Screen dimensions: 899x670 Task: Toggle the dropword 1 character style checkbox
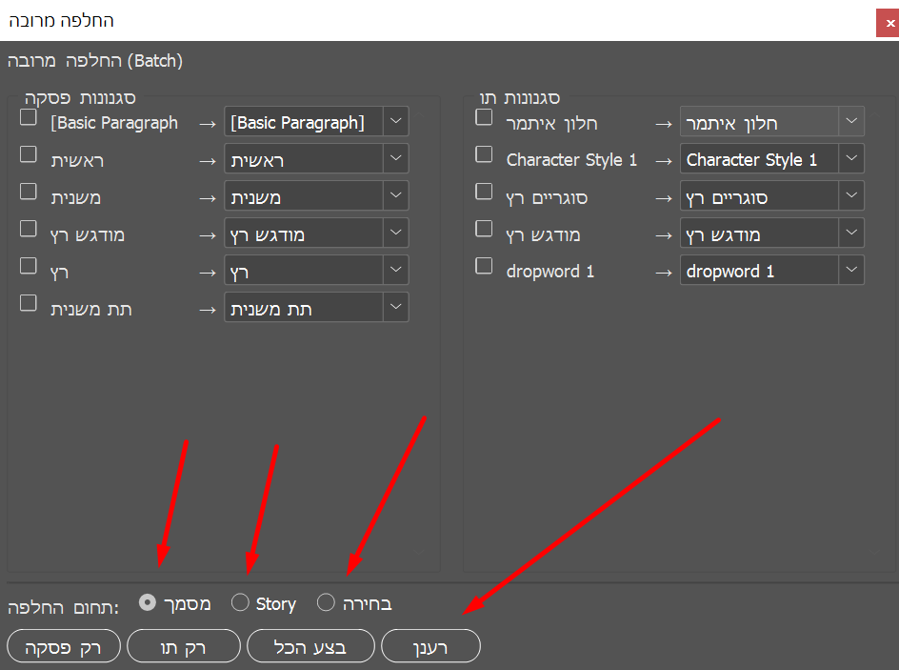click(485, 266)
